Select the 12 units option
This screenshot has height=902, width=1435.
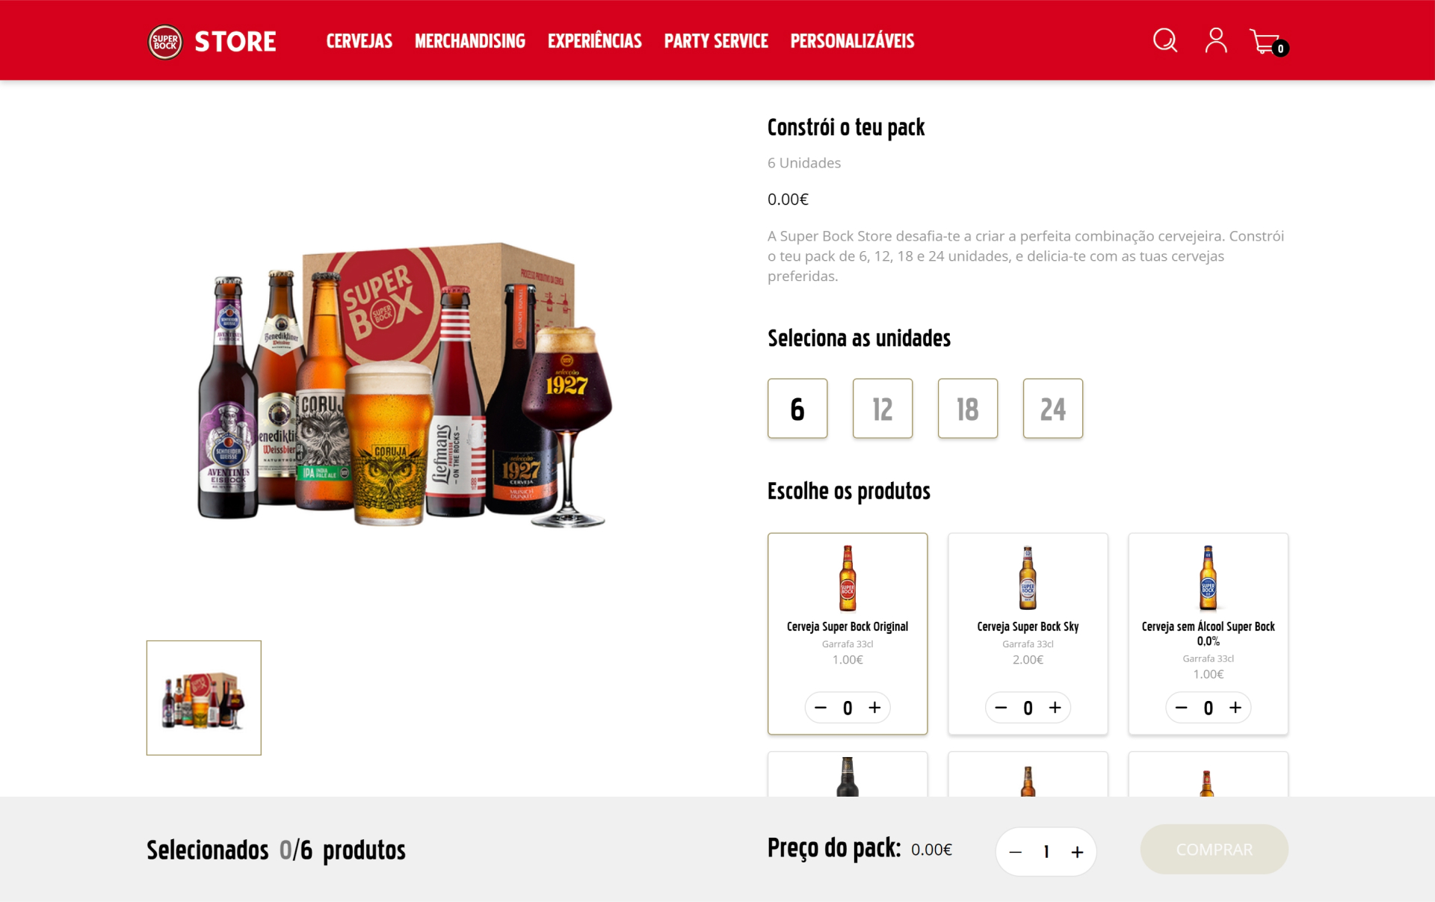point(883,408)
